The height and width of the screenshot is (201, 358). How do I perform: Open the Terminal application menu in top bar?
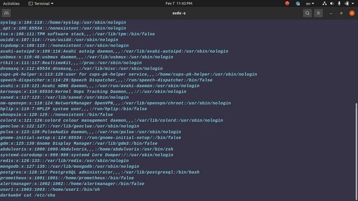[41, 3]
